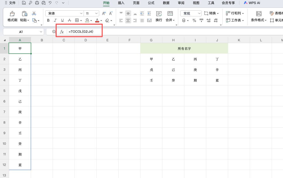Screen dimensions: 283x178
Task: Click the fx insert function icon
Action: click(x=62, y=32)
